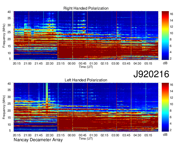Viewport: 176px width, 143px height.
Task: Click the '21:00' time tick under Left Handed plot
Action: pos(28,135)
